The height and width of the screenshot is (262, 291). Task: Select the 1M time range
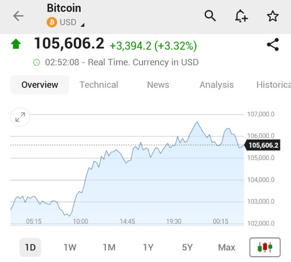(109, 247)
